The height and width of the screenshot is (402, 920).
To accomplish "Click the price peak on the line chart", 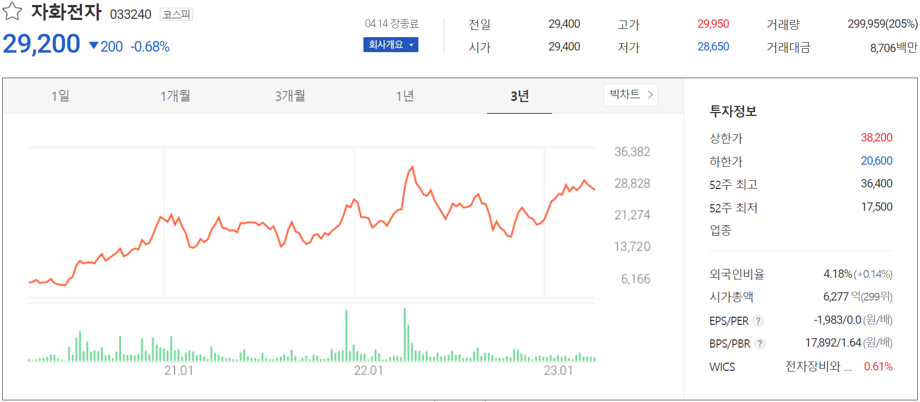I will click(412, 167).
